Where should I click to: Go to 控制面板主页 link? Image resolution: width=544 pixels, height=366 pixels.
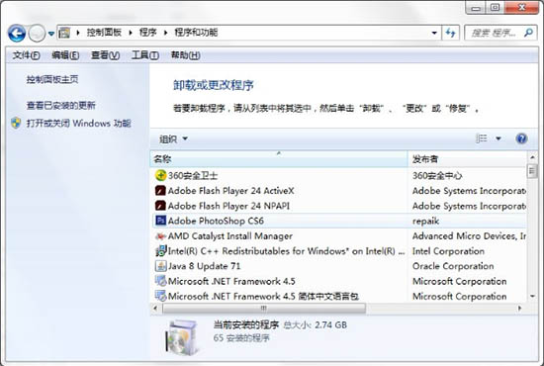pos(52,79)
